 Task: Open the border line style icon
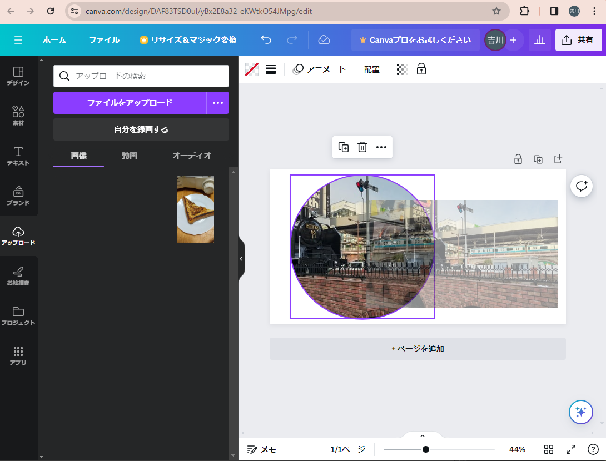tap(271, 69)
